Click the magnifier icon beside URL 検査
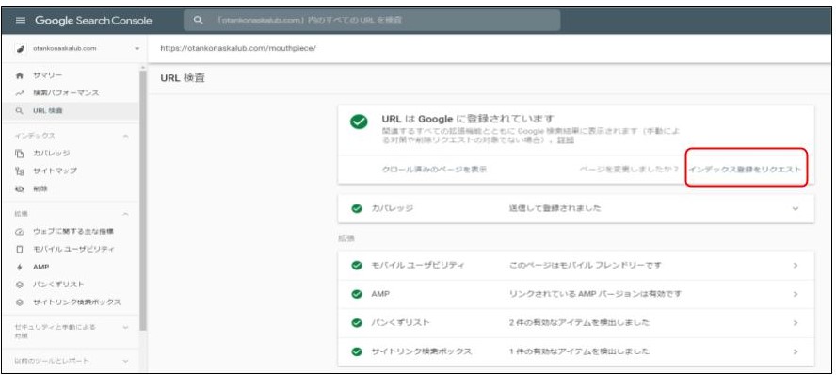 [20, 111]
